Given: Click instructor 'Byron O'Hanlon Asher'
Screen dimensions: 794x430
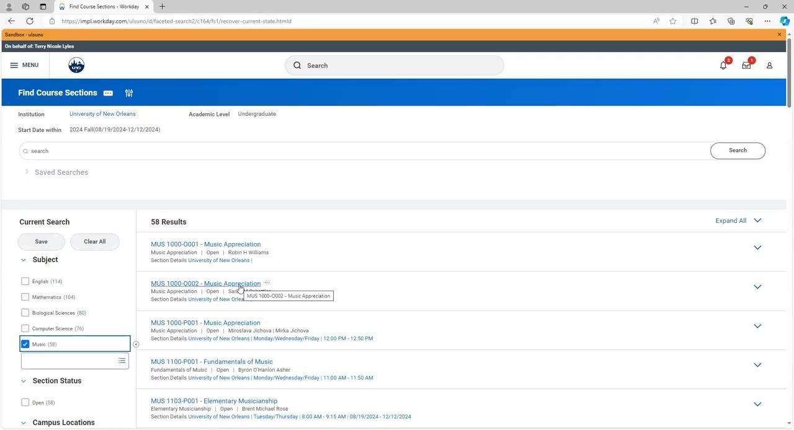Looking at the screenshot, I should (x=264, y=370).
